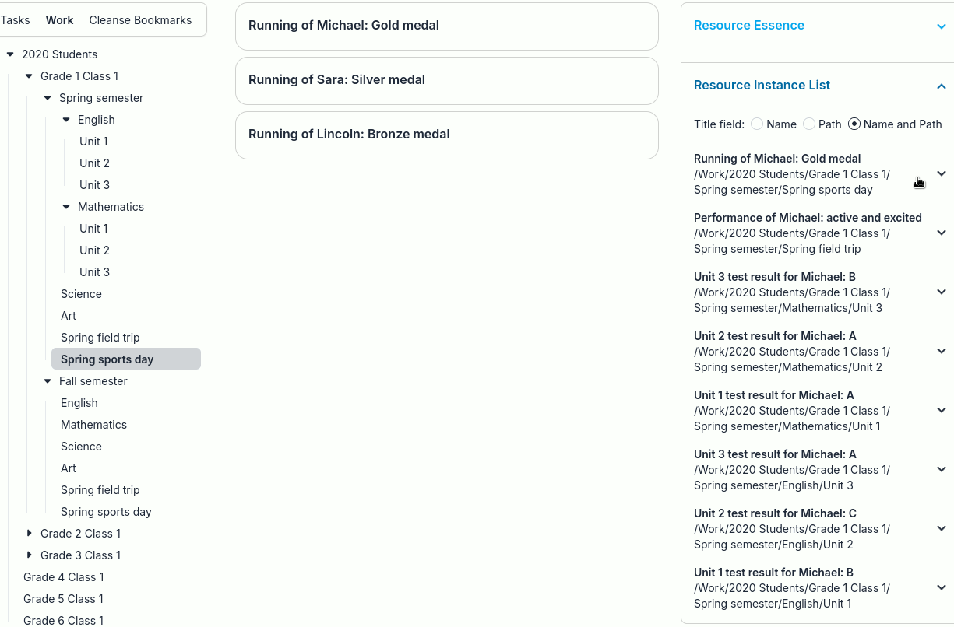Expand the Resource Essence panel chevron

point(941,26)
